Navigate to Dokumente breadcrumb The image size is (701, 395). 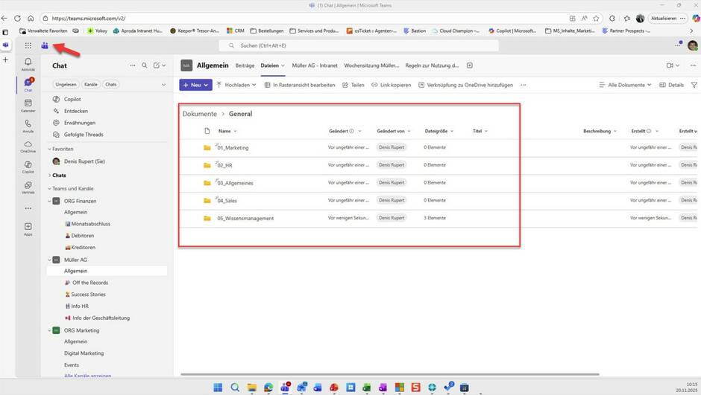(x=199, y=114)
